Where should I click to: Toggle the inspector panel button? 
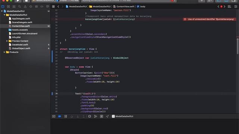click(x=233, y=1)
